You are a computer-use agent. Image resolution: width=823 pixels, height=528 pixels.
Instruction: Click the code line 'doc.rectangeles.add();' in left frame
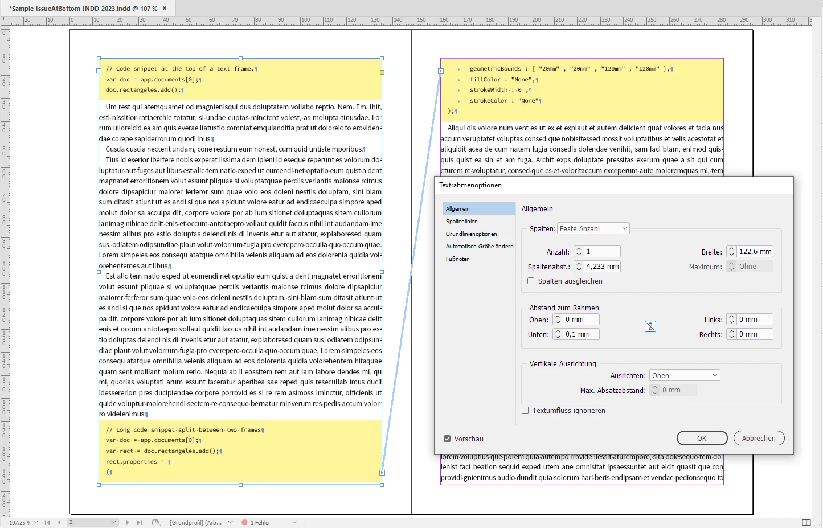[x=144, y=90]
